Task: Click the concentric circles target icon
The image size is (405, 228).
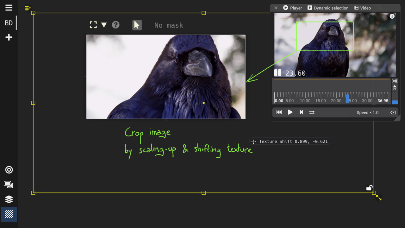Action: (9, 170)
